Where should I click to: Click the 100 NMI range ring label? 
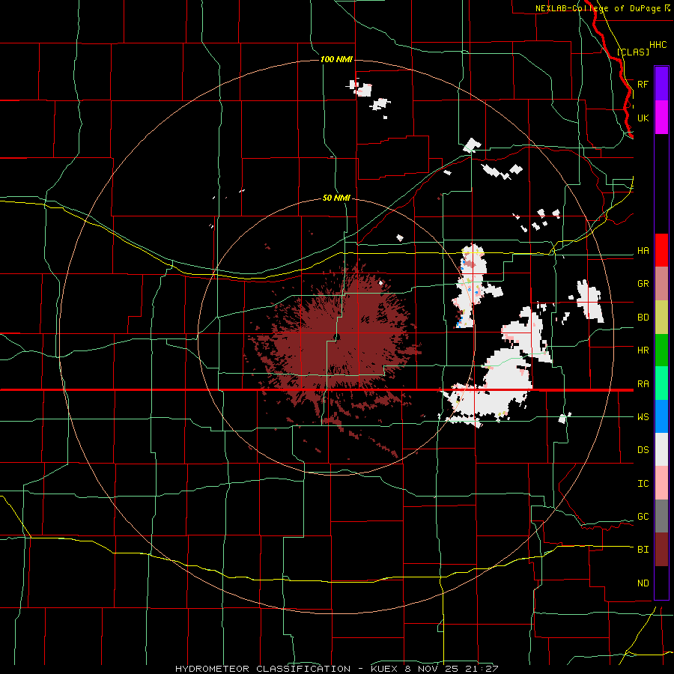336,59
